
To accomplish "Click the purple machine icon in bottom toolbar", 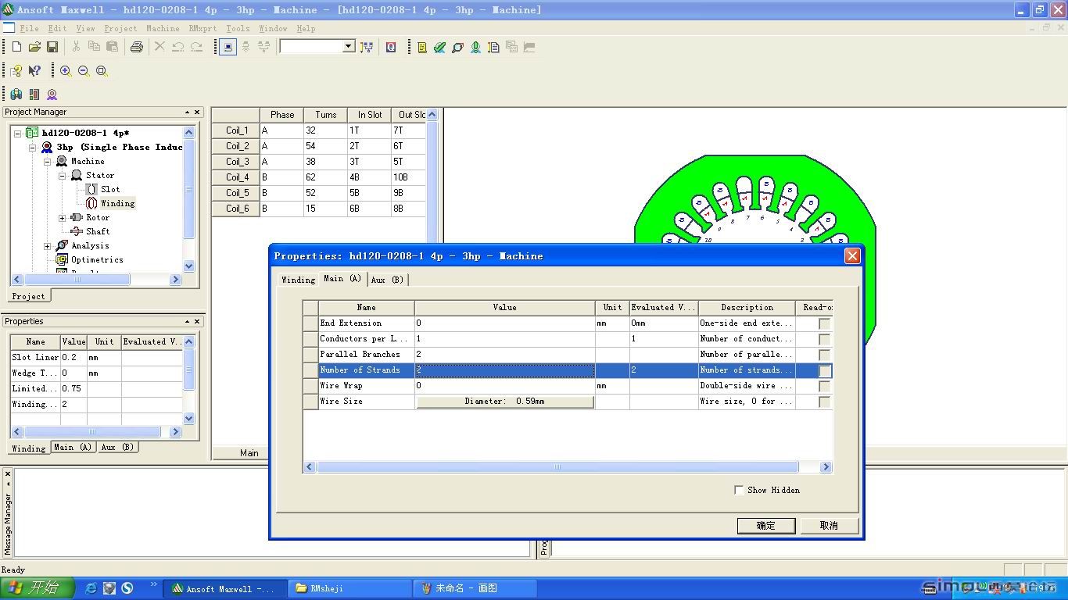I will tap(52, 95).
